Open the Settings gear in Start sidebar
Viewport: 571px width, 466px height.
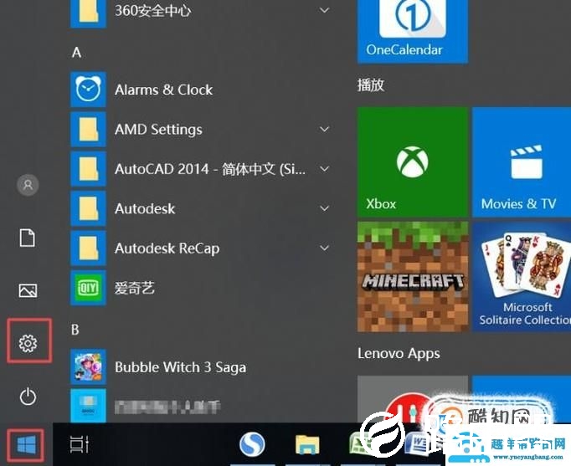(28, 343)
